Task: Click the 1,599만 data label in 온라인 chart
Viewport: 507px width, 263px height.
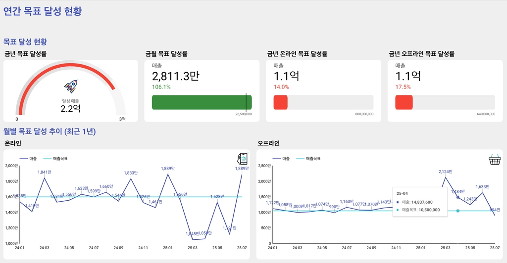Action: [x=94, y=191]
